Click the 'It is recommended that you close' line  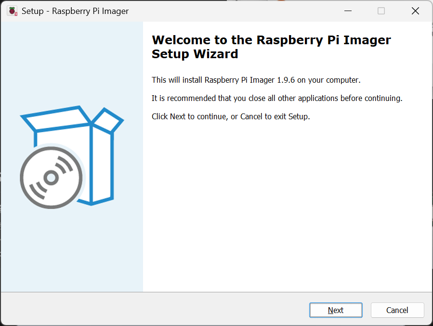point(276,98)
